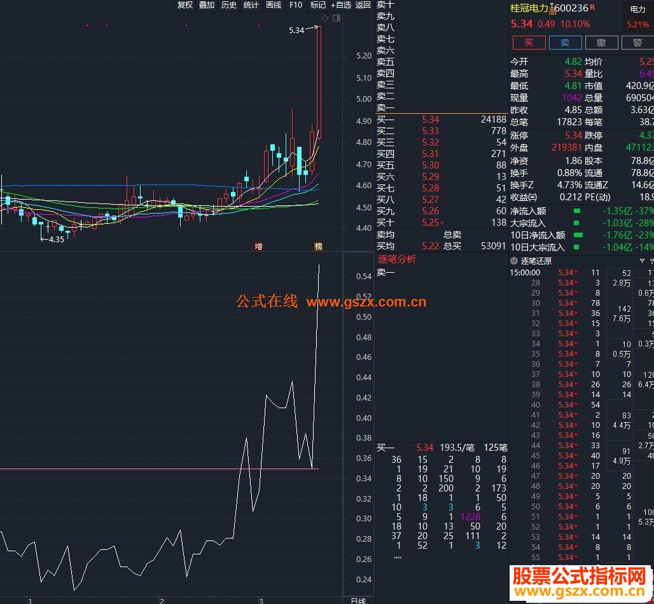
Task: Open the 叠加 overlay option
Action: pos(207,5)
